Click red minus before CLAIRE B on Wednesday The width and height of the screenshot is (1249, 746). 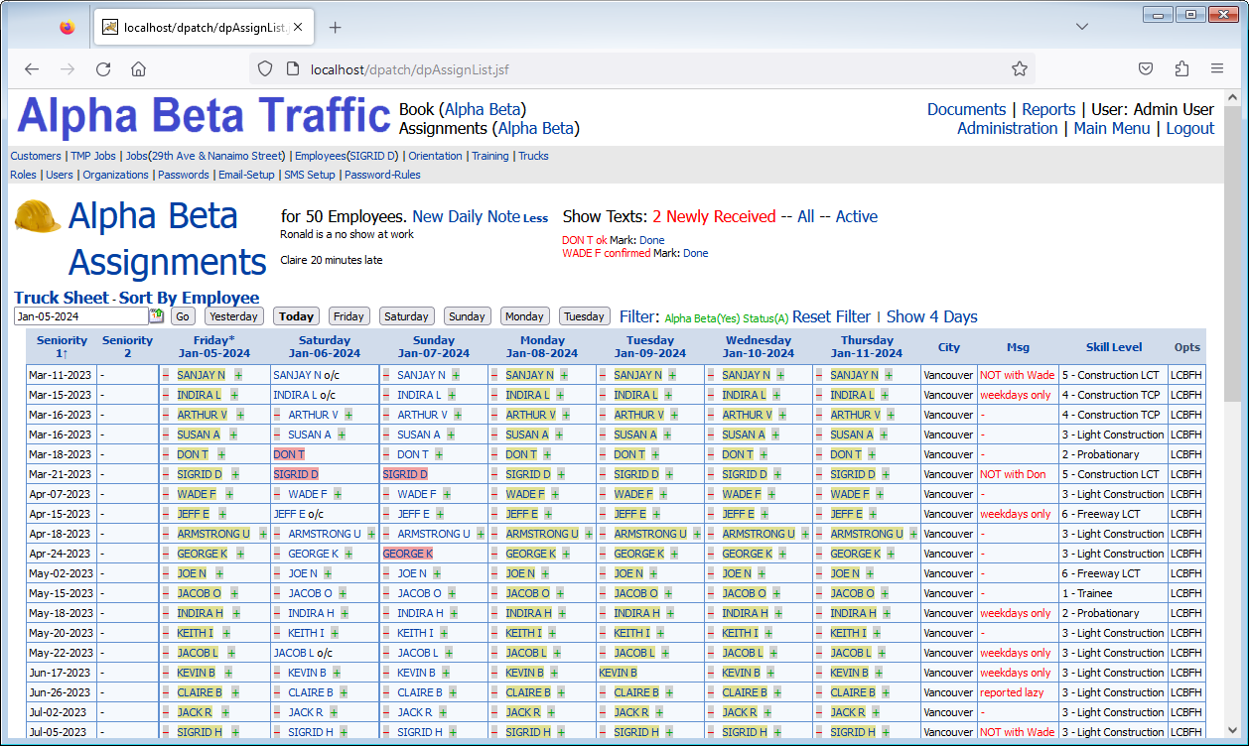coord(711,692)
